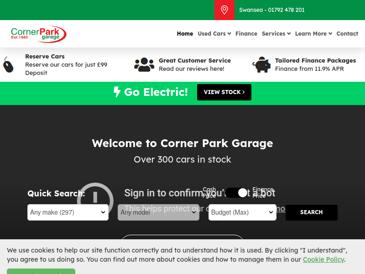Screen dimensions: 365x274
Task: Open the Finance menu item
Action: pos(246,33)
